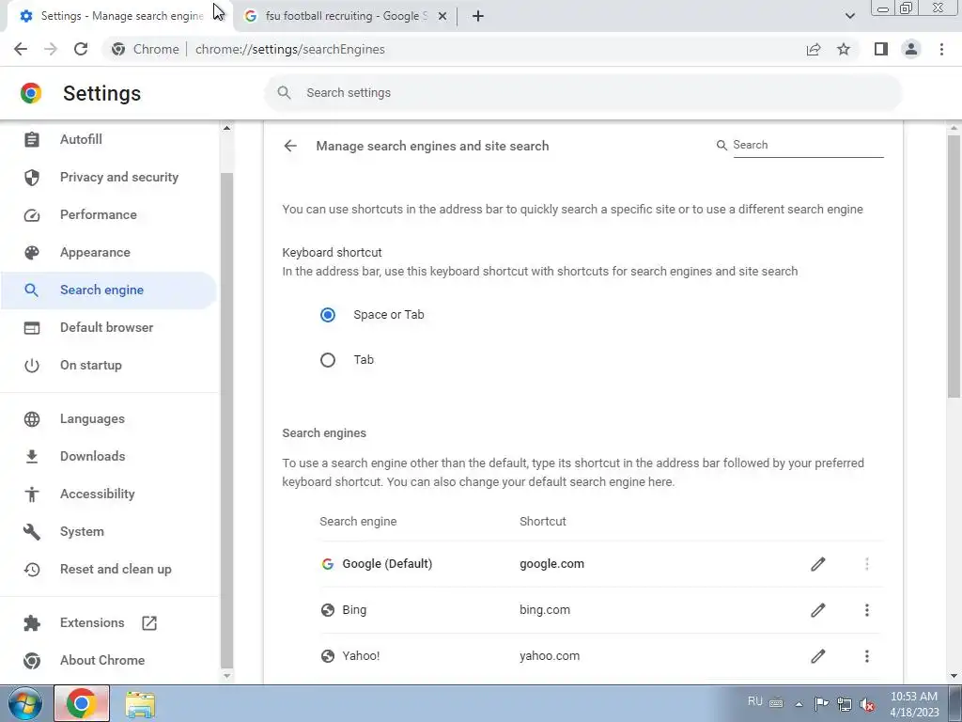Screen dimensions: 962x722
Task: Click the magnifier icon by Search
Action: 722,145
